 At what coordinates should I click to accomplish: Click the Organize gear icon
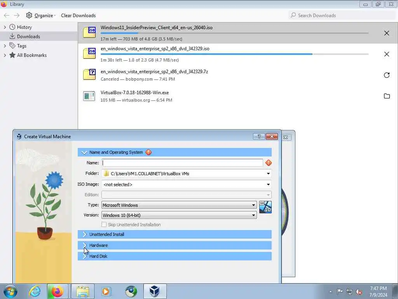(29, 15)
